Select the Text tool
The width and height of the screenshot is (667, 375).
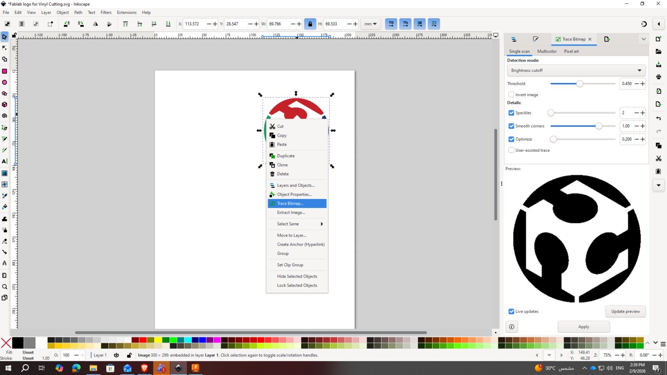[4, 161]
